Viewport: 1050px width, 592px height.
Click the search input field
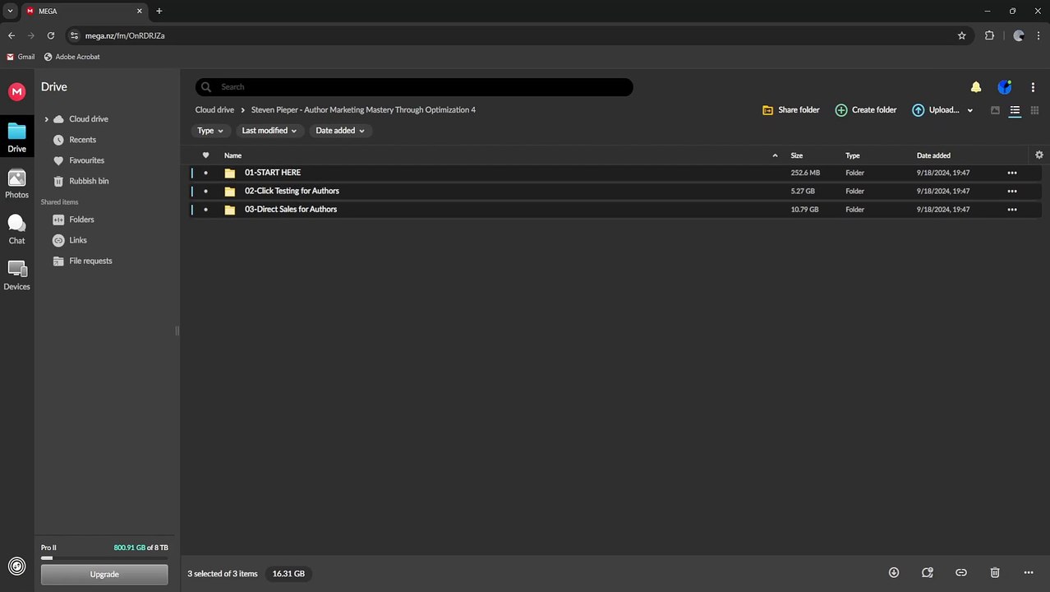pyautogui.click(x=414, y=87)
